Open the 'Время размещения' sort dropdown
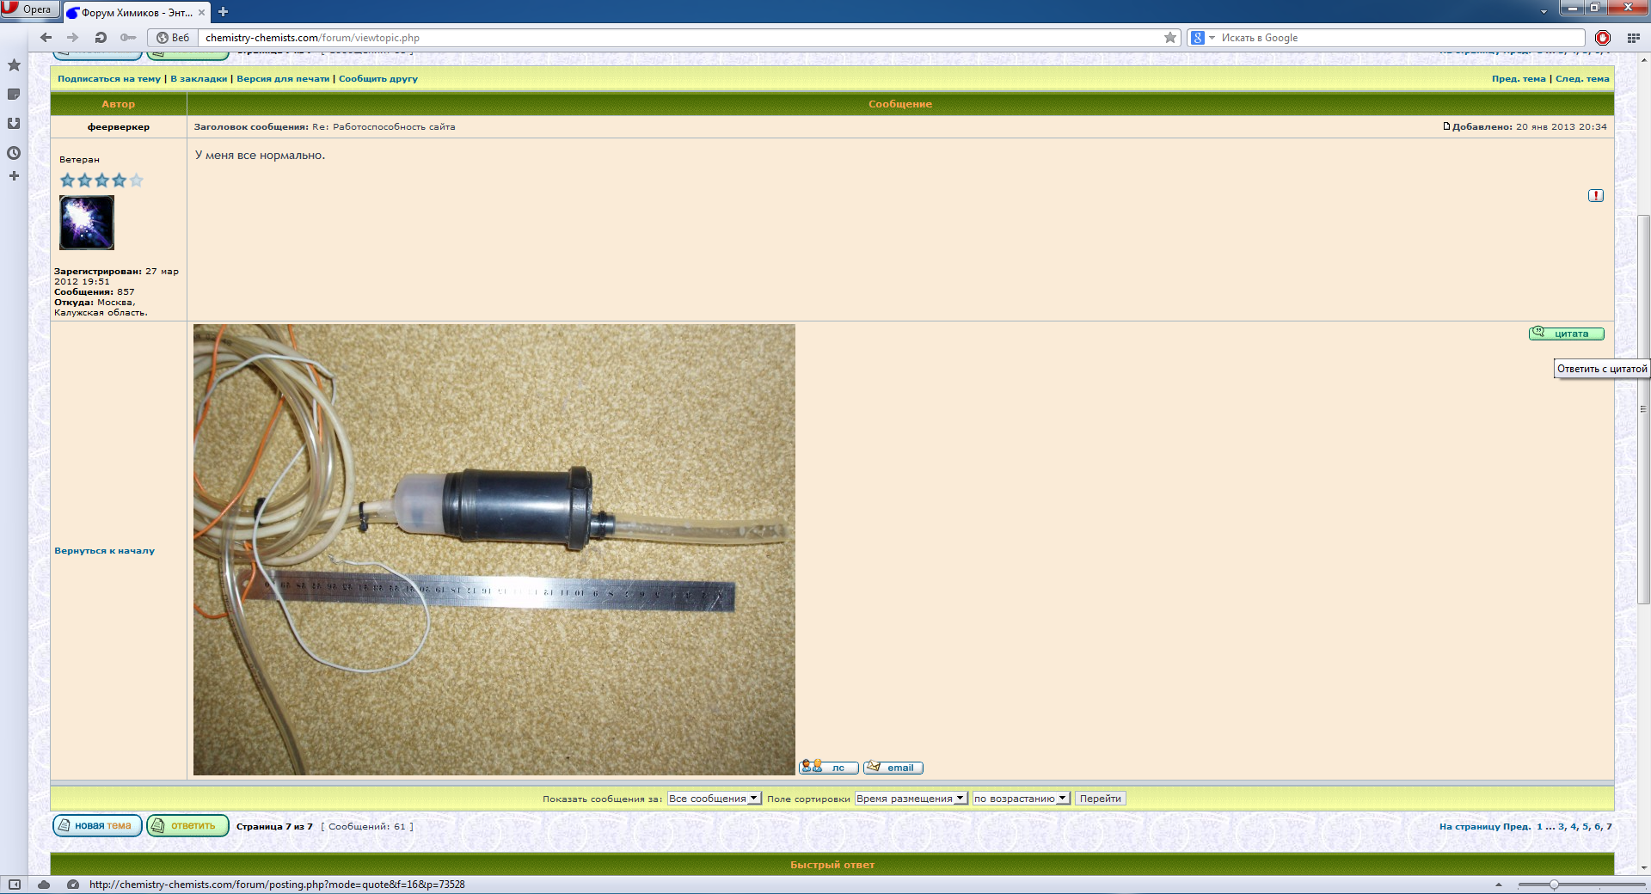The width and height of the screenshot is (1651, 894). click(911, 799)
